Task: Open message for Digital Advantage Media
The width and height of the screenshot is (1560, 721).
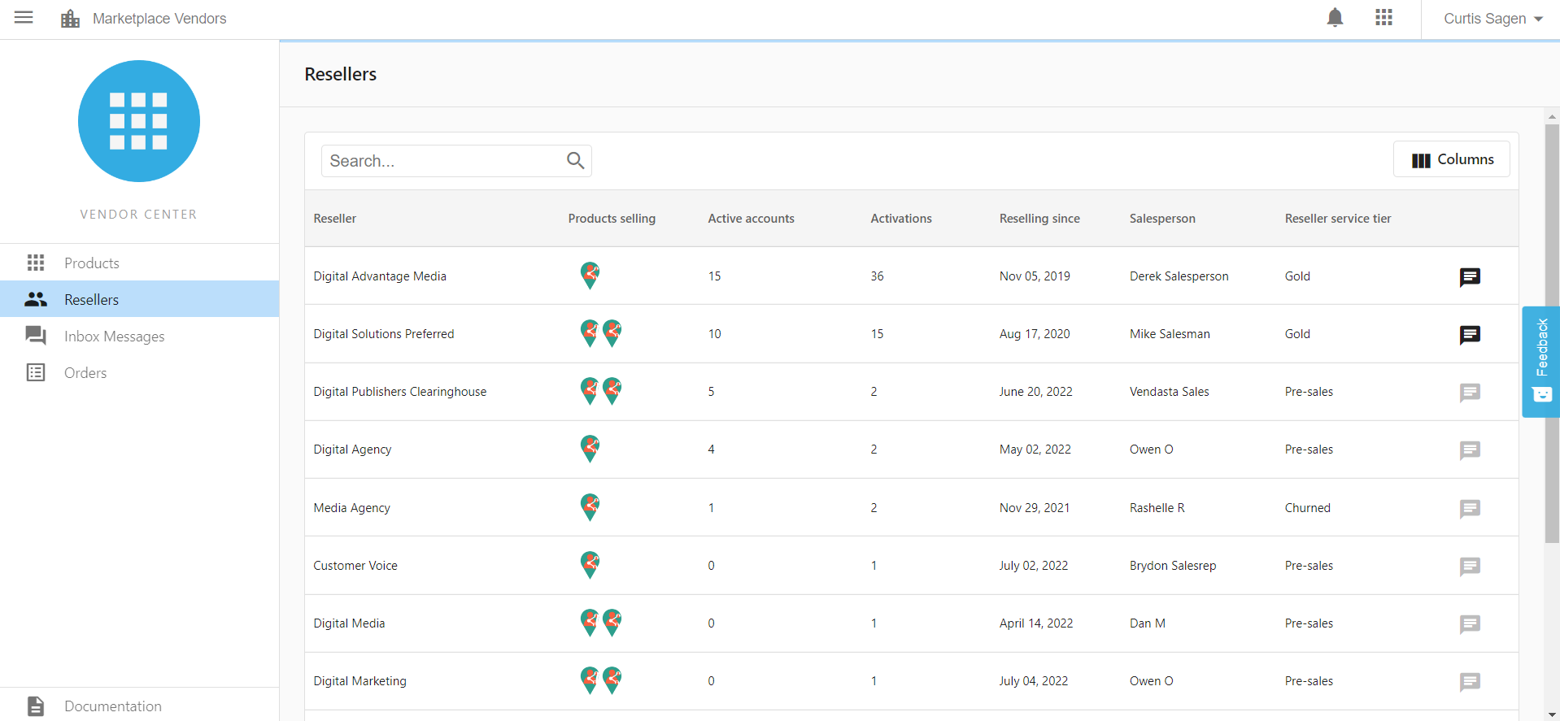Action: (x=1470, y=277)
